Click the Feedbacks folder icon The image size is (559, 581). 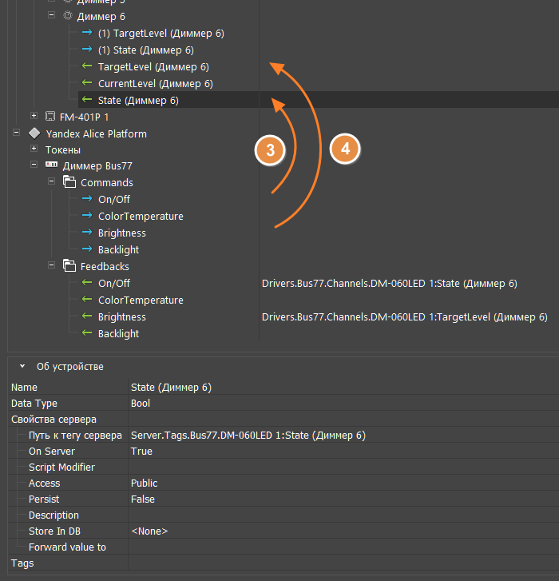pos(69,267)
